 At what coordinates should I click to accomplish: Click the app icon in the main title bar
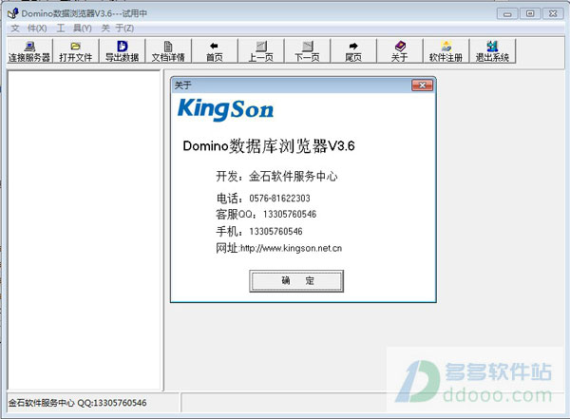(x=13, y=13)
